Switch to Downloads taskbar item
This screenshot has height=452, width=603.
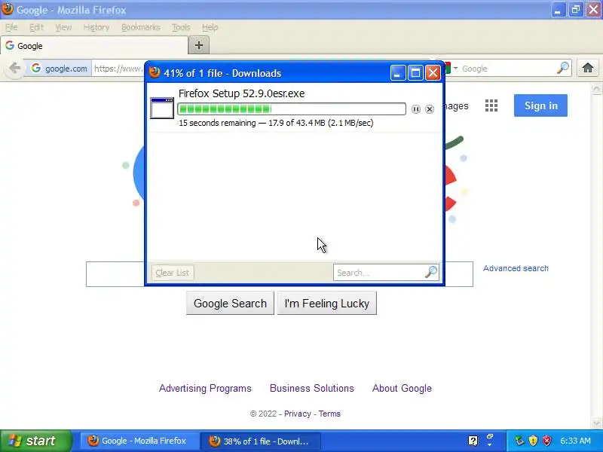(x=260, y=441)
